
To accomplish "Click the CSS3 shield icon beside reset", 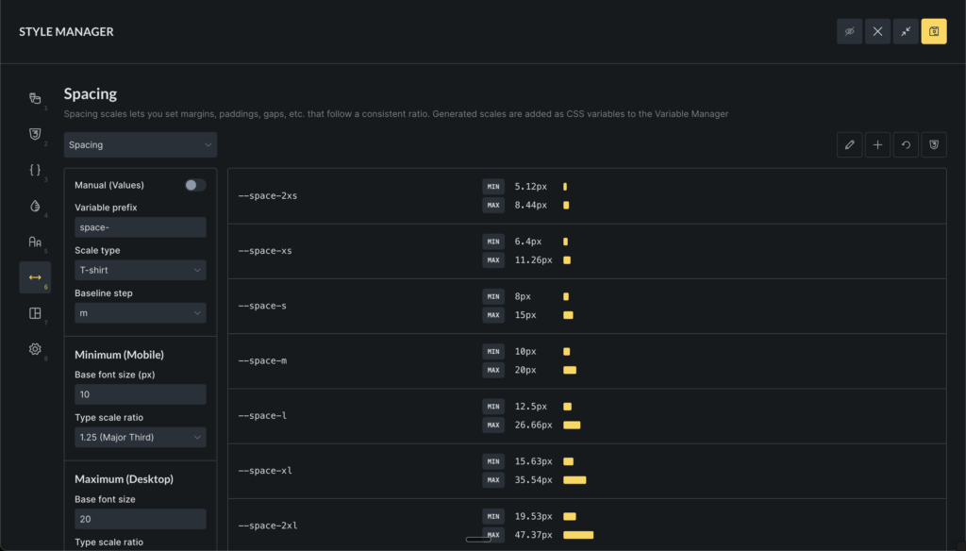I will [x=934, y=144].
